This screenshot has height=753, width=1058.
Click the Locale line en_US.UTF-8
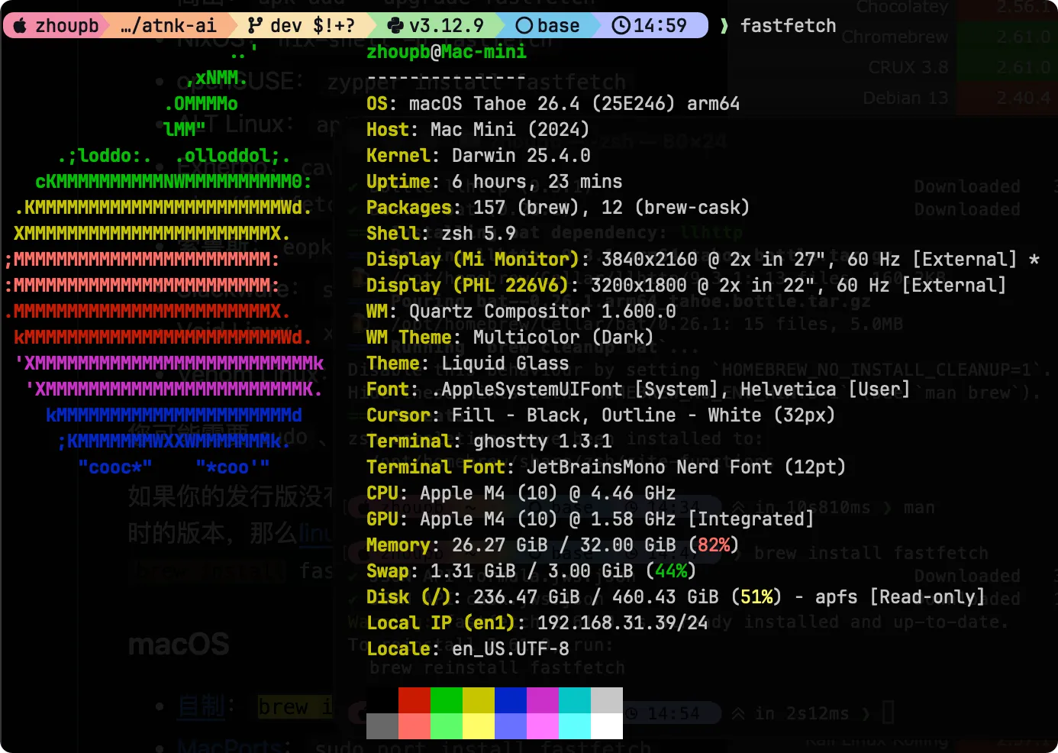[x=468, y=648]
